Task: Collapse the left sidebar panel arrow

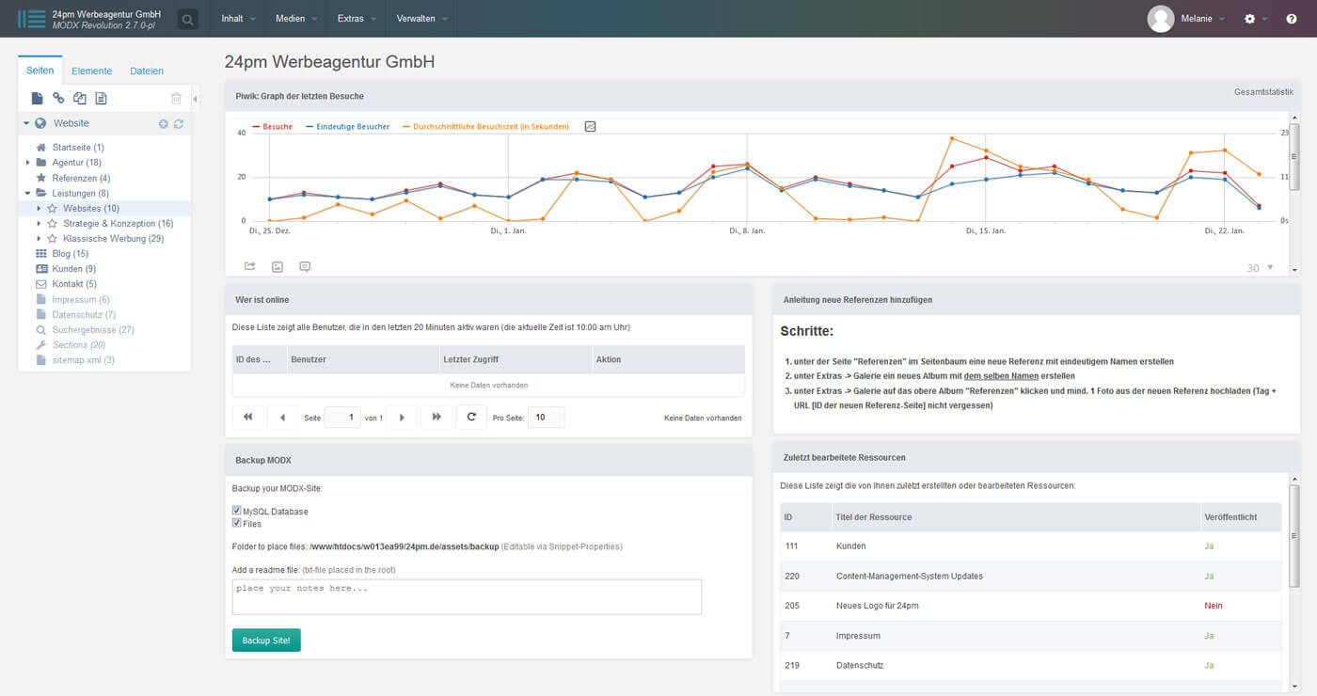Action: (196, 99)
